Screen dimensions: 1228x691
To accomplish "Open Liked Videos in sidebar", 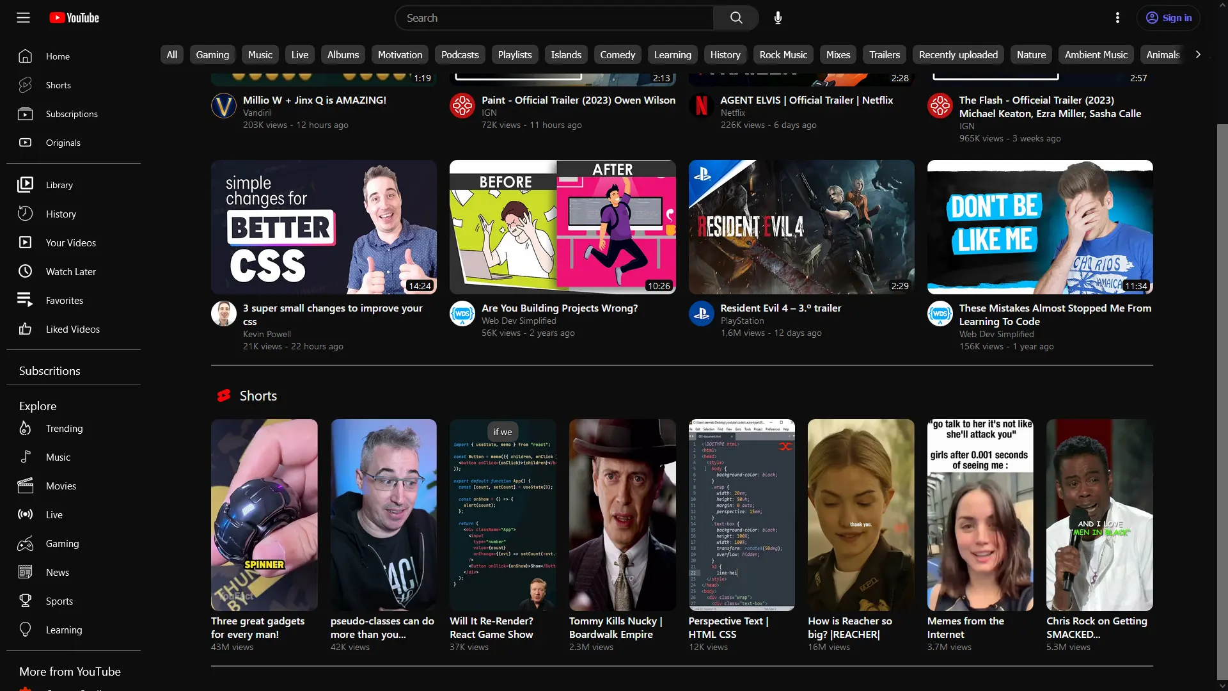I will point(74,329).
